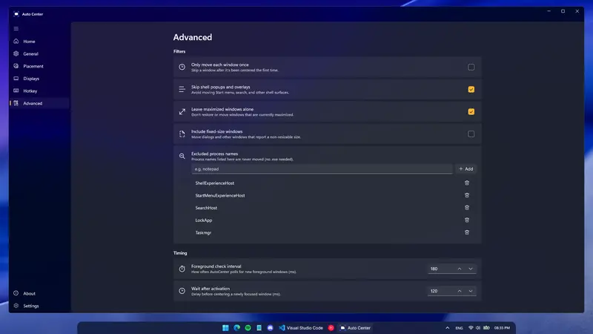Open the hamburger navigation menu
Screen dimensions: 593x334
point(16,29)
